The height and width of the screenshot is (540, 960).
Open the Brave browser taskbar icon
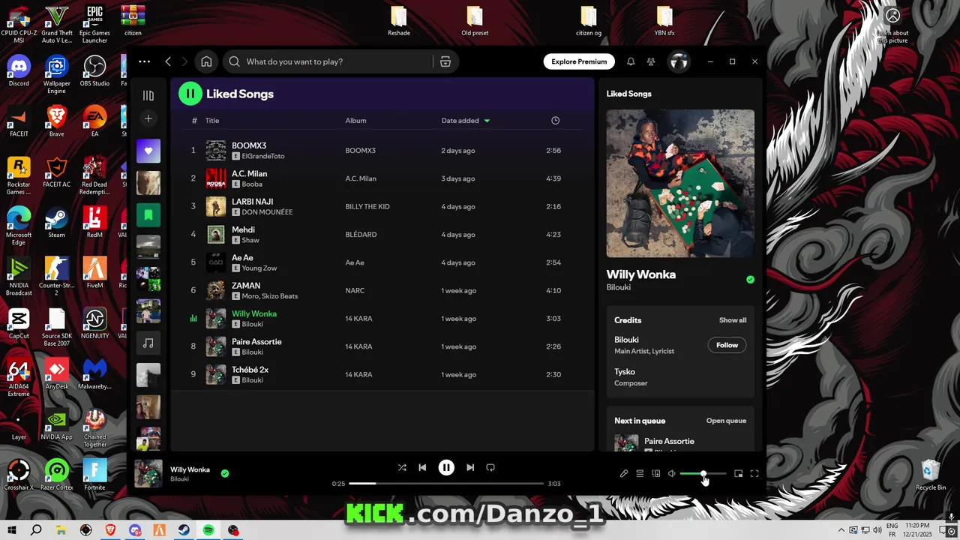(x=110, y=530)
